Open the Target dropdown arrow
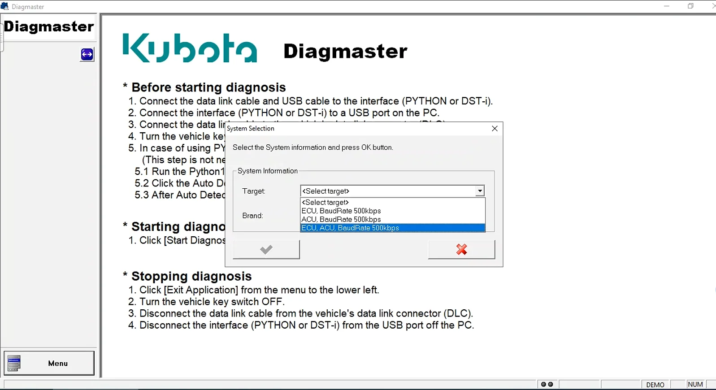 (x=480, y=191)
